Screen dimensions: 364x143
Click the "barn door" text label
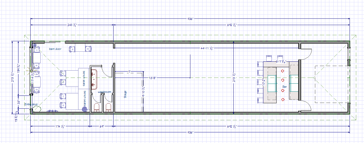coord(55,49)
